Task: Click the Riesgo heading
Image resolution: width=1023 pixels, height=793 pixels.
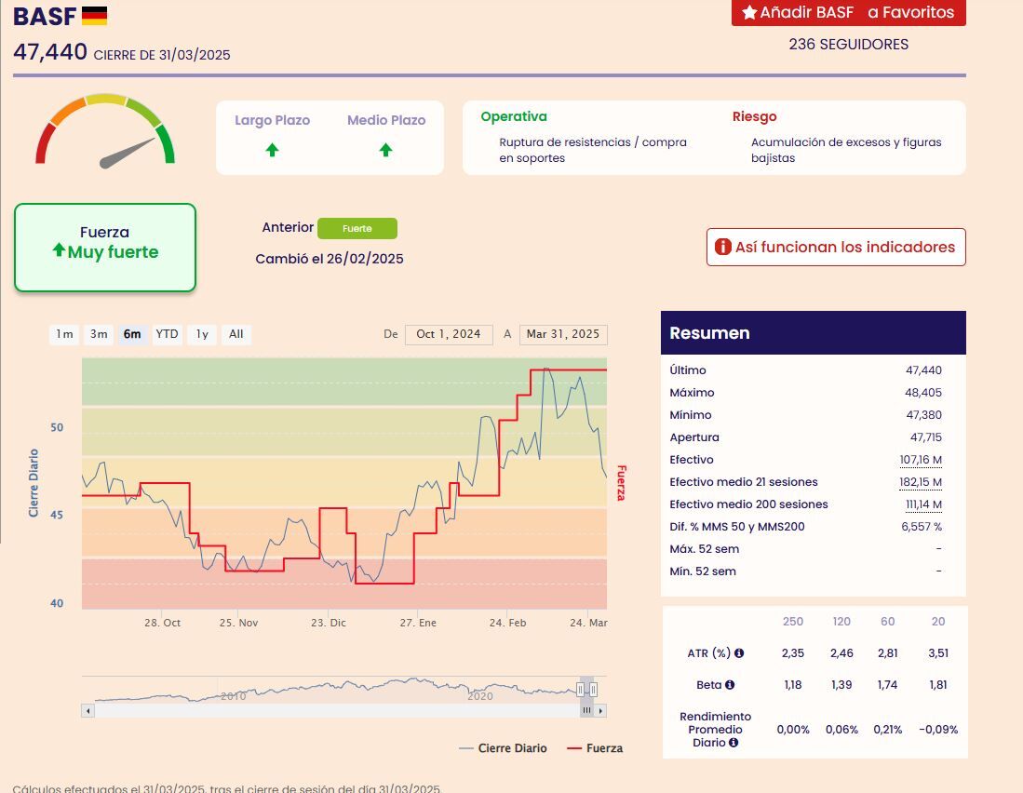Action: (754, 116)
